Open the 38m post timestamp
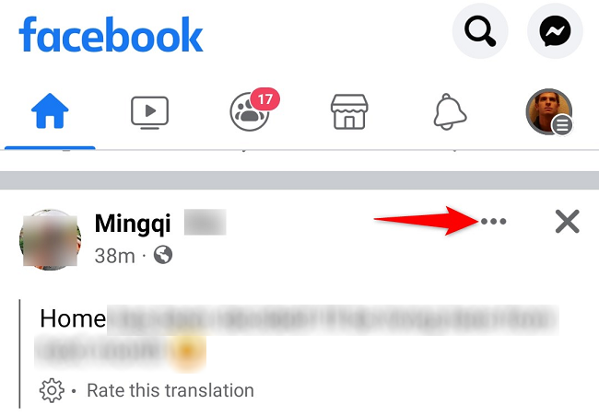 click(114, 256)
